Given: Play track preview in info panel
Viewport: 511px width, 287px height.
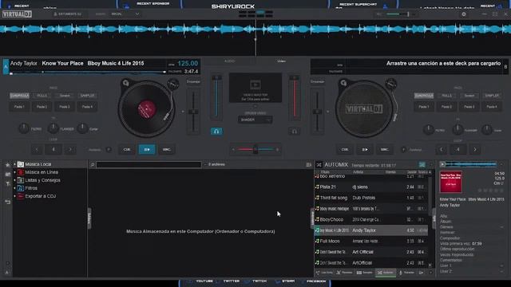Looking at the screenshot, I should [442, 164].
